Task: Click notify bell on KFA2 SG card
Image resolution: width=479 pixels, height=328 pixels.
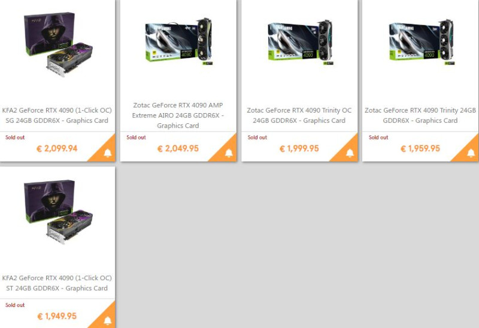Action: tap(108, 153)
